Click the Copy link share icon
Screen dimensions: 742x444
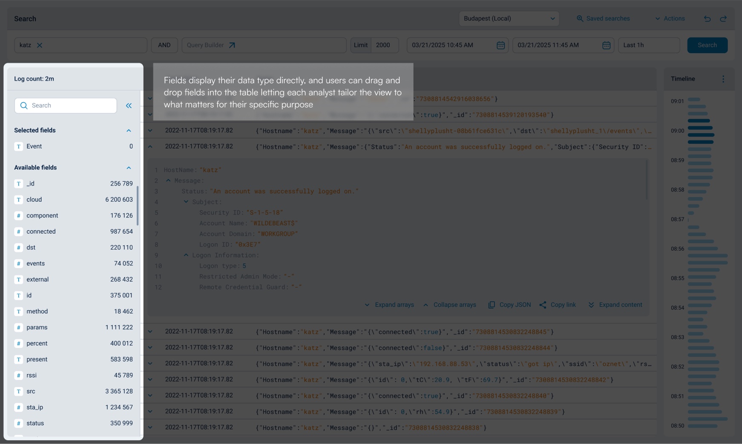click(x=543, y=305)
